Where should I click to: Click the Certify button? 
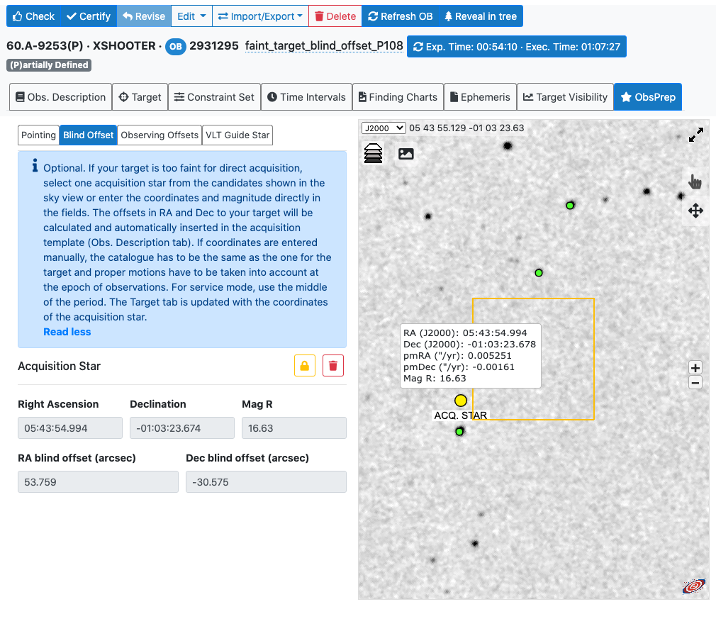pyautogui.click(x=89, y=16)
